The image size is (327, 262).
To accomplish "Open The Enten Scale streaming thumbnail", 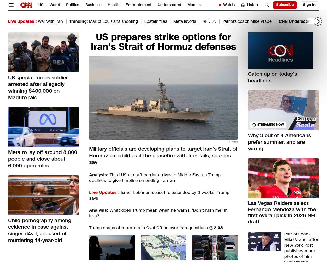I will click(x=283, y=110).
